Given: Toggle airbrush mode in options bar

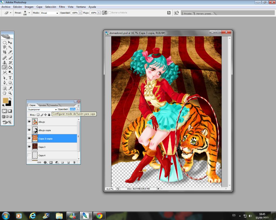Looking at the screenshot, I should tap(105, 13).
